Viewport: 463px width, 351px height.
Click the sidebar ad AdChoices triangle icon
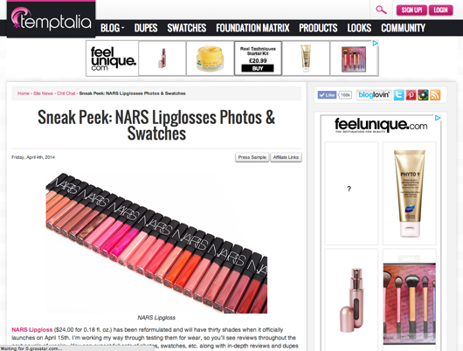pos(438,118)
